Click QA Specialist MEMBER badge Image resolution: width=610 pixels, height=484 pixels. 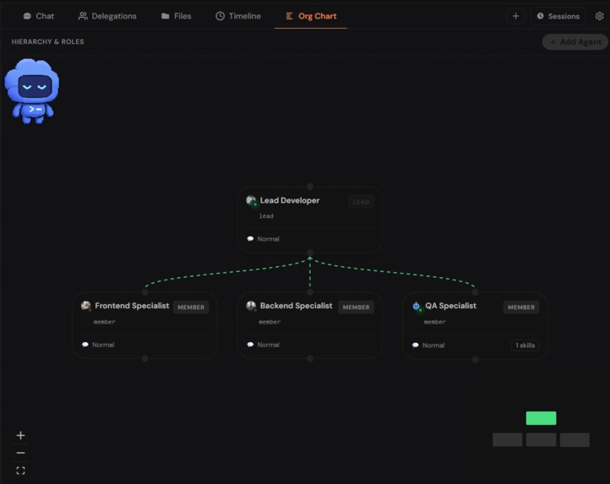(521, 307)
